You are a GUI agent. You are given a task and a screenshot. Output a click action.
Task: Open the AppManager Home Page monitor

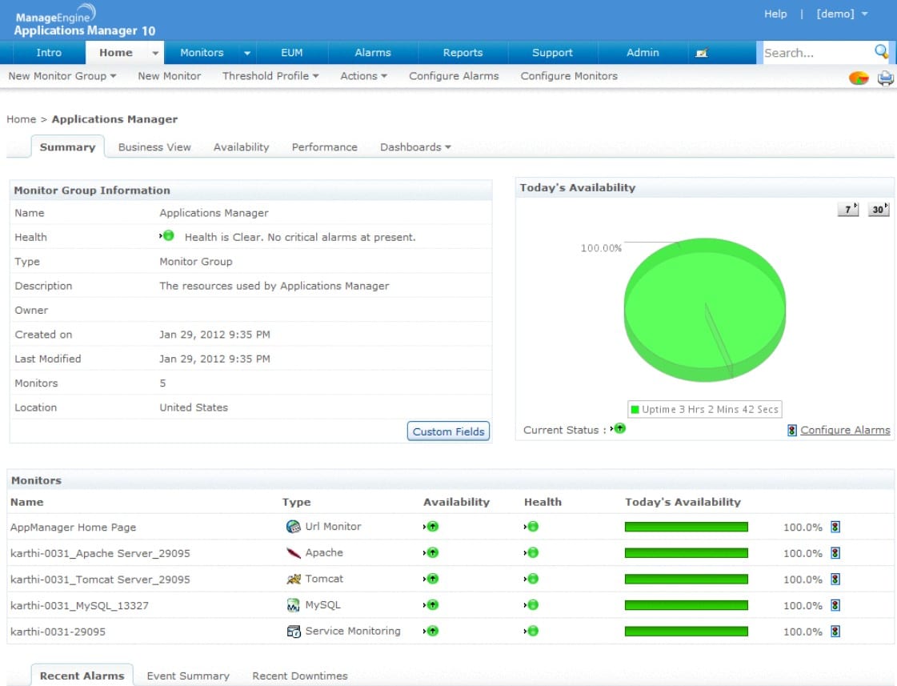[74, 527]
